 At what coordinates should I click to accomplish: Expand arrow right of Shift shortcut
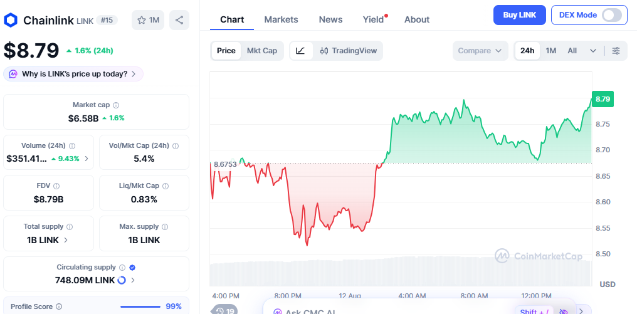[582, 311]
